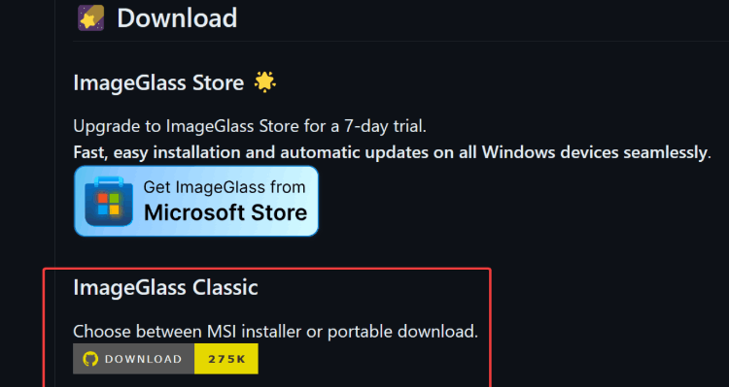729x387 pixels.
Task: Open the Get ImageGlass from Microsoft Store badge
Action: (x=196, y=201)
